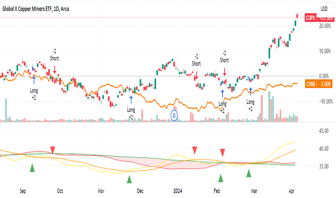The height and width of the screenshot is (198, 336).
Task: Click the September Long +2 signal label
Action: coord(34,94)
